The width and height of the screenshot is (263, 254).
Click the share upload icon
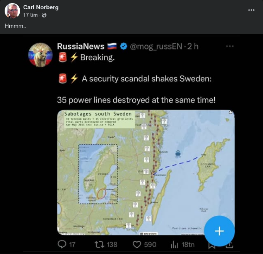tap(229, 245)
